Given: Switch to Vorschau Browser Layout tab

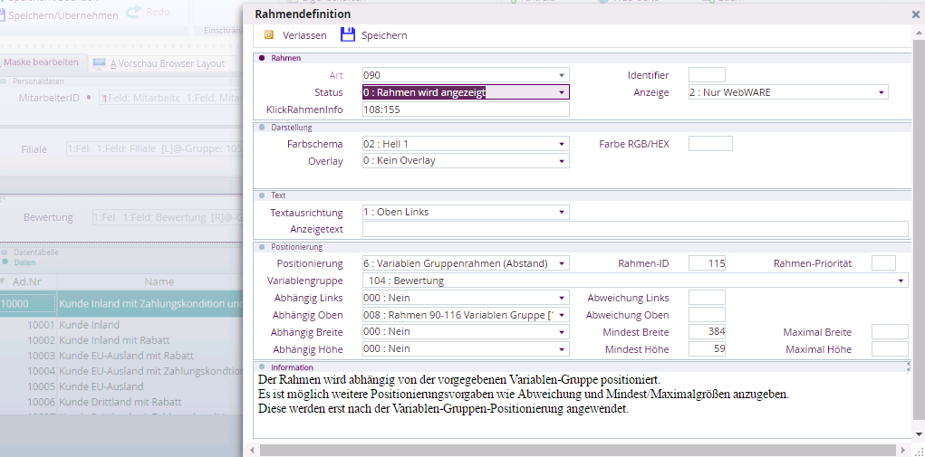Looking at the screenshot, I should tap(167, 63).
